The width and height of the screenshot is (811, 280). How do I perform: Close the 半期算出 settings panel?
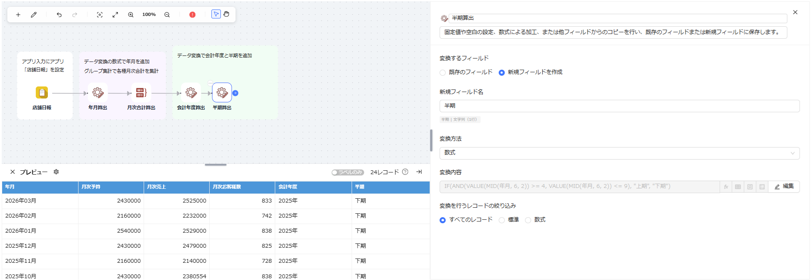[x=795, y=12]
